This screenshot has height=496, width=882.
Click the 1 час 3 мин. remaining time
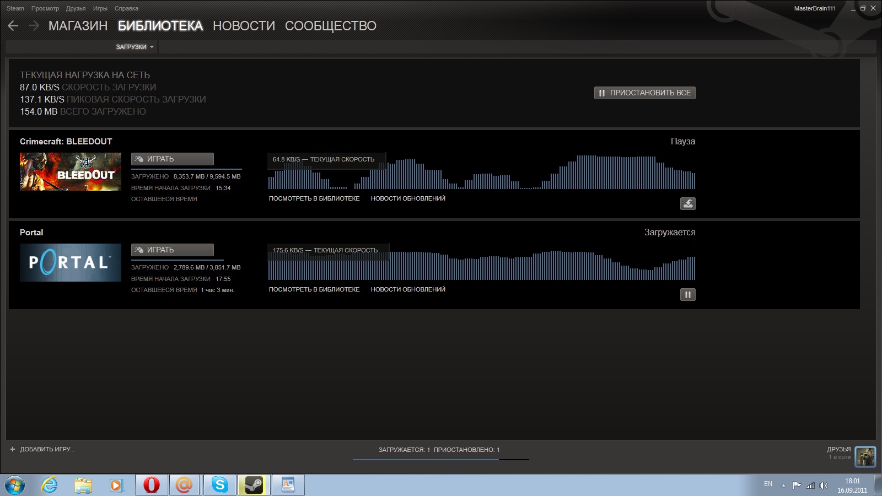(x=218, y=290)
